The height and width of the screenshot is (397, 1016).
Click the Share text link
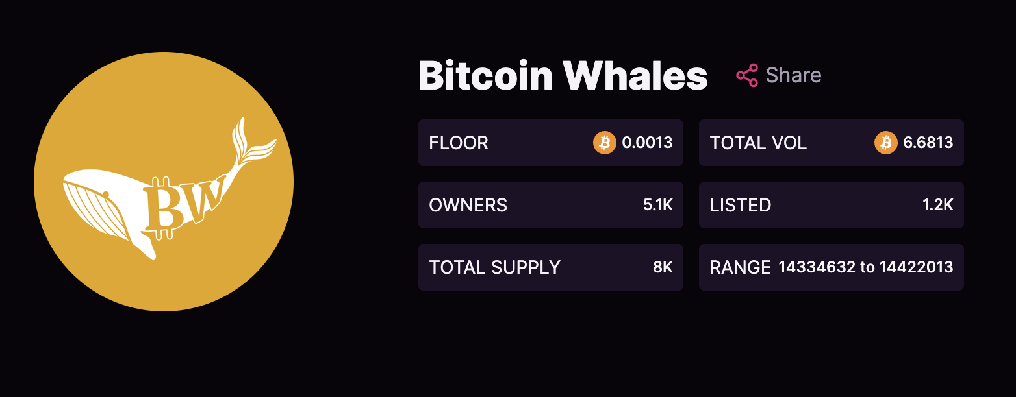pos(793,75)
